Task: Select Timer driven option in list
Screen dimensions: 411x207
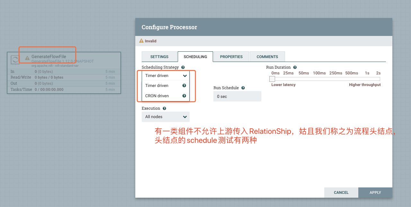Action: tap(165, 86)
